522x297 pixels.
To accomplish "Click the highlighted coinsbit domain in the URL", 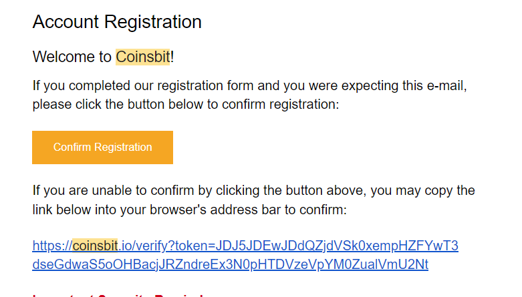I will point(95,246).
